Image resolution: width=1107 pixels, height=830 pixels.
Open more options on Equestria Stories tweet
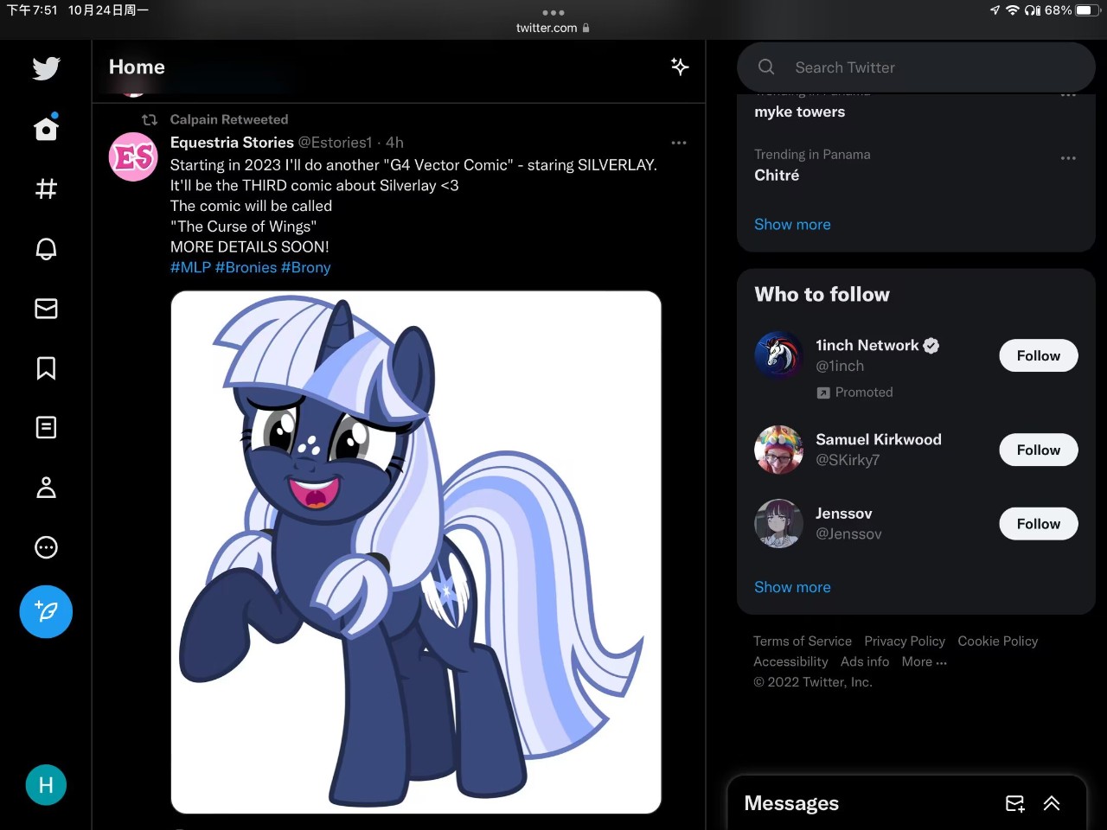click(x=679, y=143)
